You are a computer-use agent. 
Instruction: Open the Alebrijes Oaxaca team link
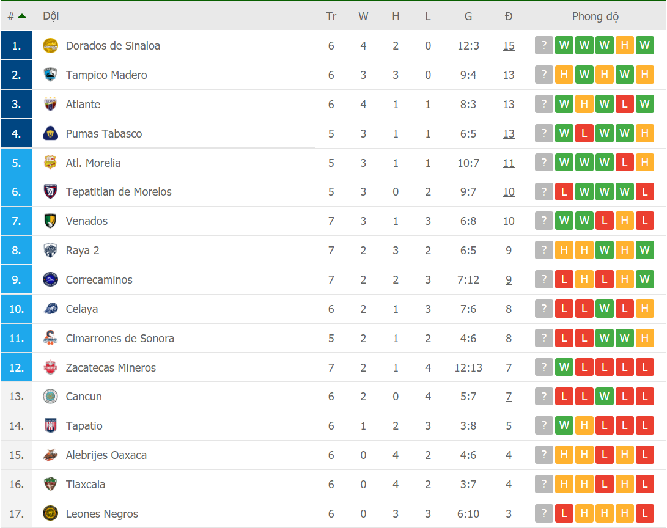coord(106,455)
